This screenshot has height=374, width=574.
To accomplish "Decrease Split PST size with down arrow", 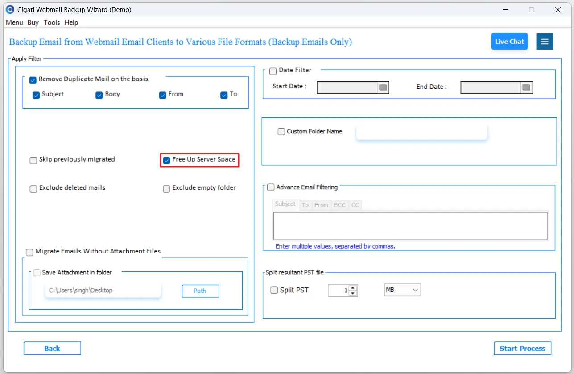I will click(x=353, y=293).
